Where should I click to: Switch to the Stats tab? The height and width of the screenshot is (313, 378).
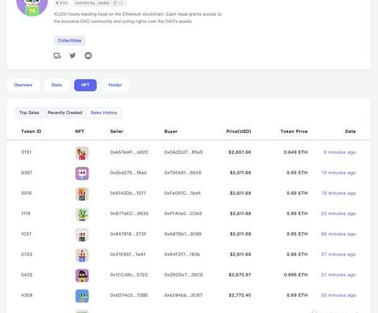click(x=57, y=84)
